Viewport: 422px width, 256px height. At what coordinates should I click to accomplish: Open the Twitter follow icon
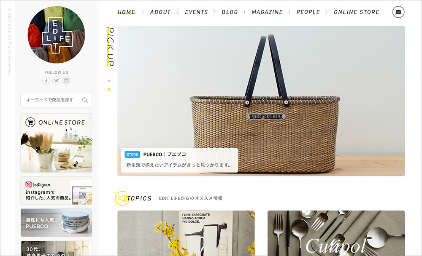click(56, 80)
